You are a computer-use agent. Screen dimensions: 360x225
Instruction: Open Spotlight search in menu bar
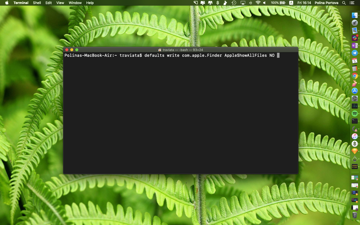point(344,3)
